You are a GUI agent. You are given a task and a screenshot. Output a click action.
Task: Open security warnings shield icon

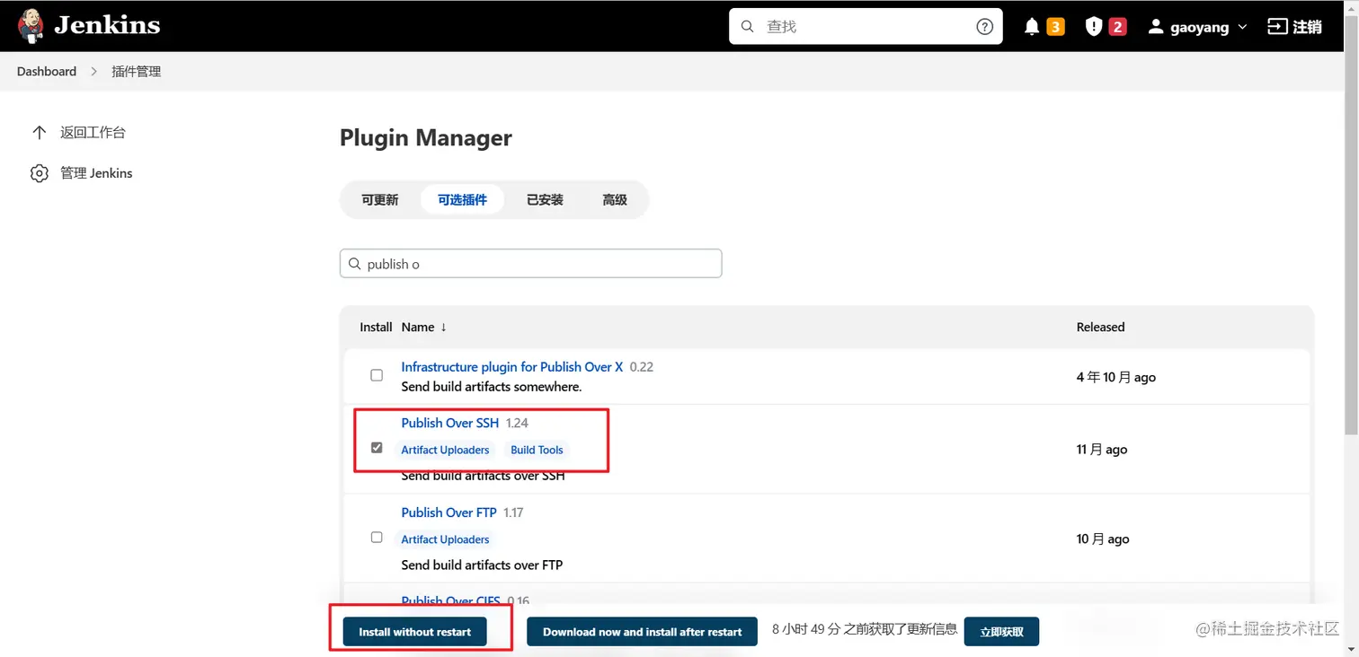[x=1093, y=27]
